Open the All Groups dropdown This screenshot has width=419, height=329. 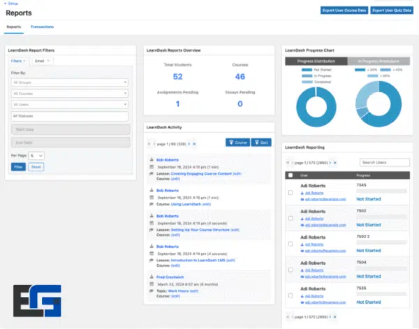coord(69,82)
